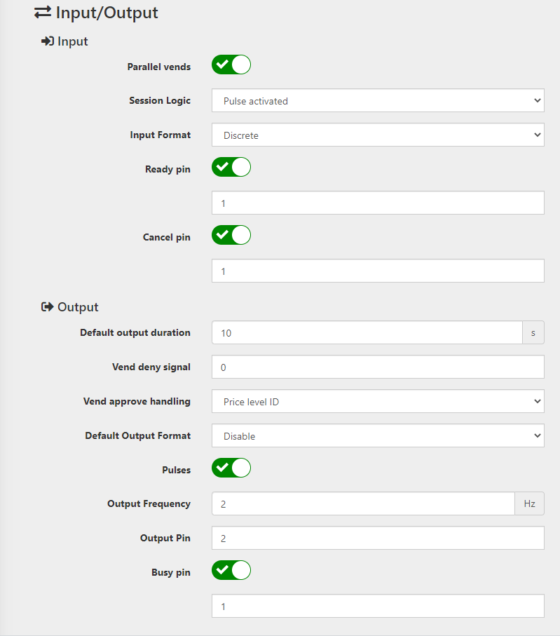Click the Busy pin number field
The height and width of the screenshot is (636, 560).
click(x=378, y=607)
